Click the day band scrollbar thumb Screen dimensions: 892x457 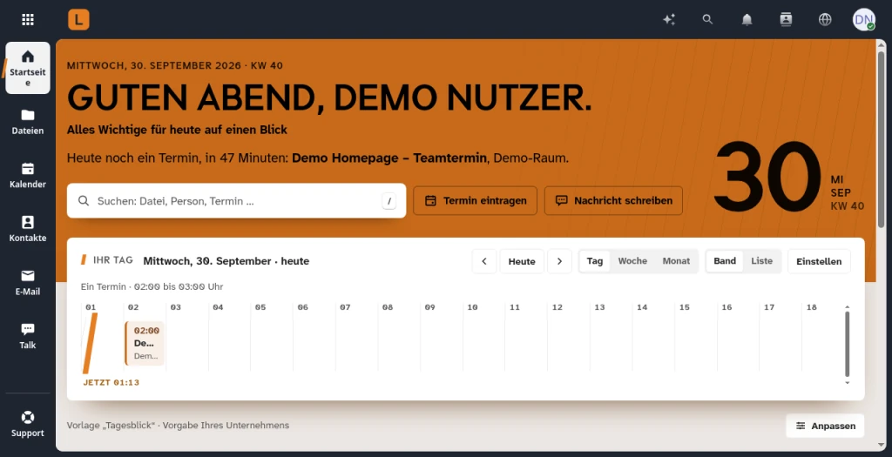pyautogui.click(x=847, y=344)
